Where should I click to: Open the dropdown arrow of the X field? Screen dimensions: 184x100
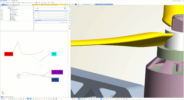65,13
